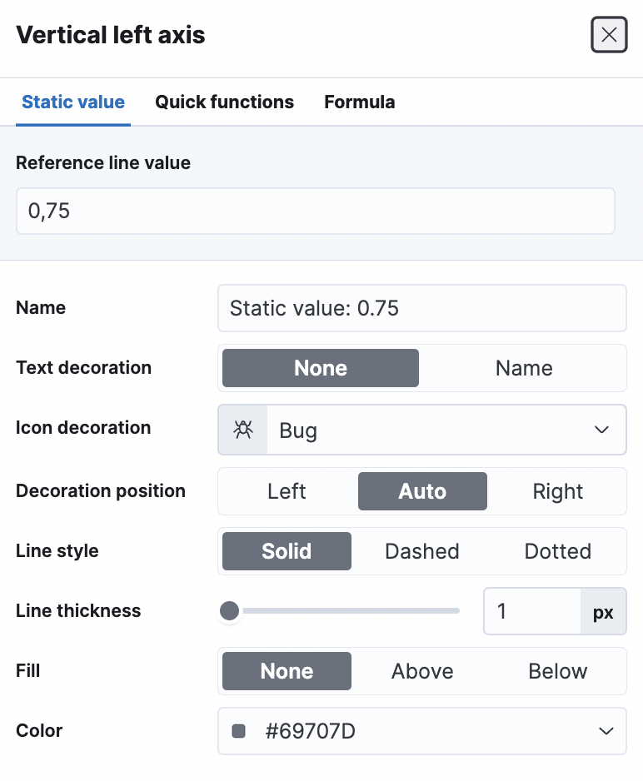
Task: Switch line style to Dotted
Action: tap(557, 551)
